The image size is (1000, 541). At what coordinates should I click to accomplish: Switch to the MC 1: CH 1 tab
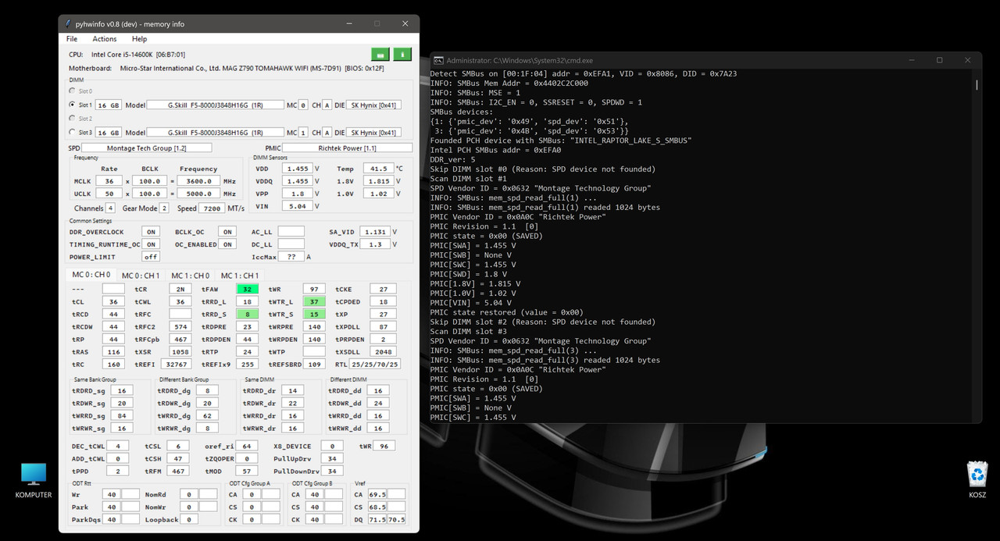239,276
